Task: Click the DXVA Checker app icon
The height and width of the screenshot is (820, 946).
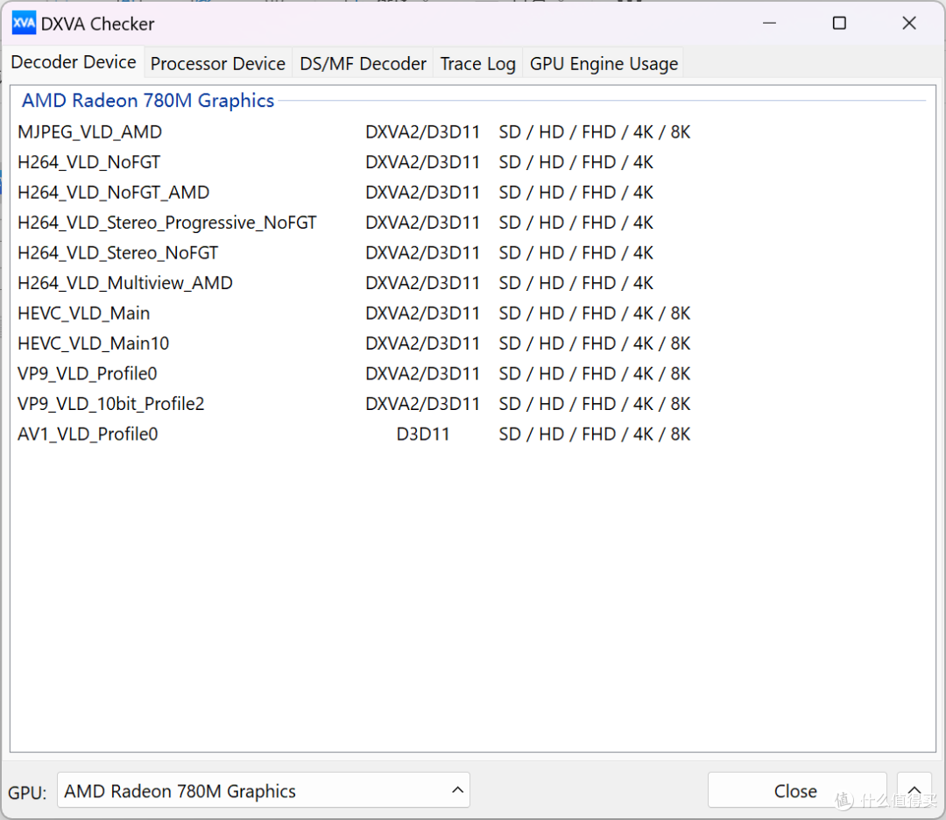Action: 24,24
